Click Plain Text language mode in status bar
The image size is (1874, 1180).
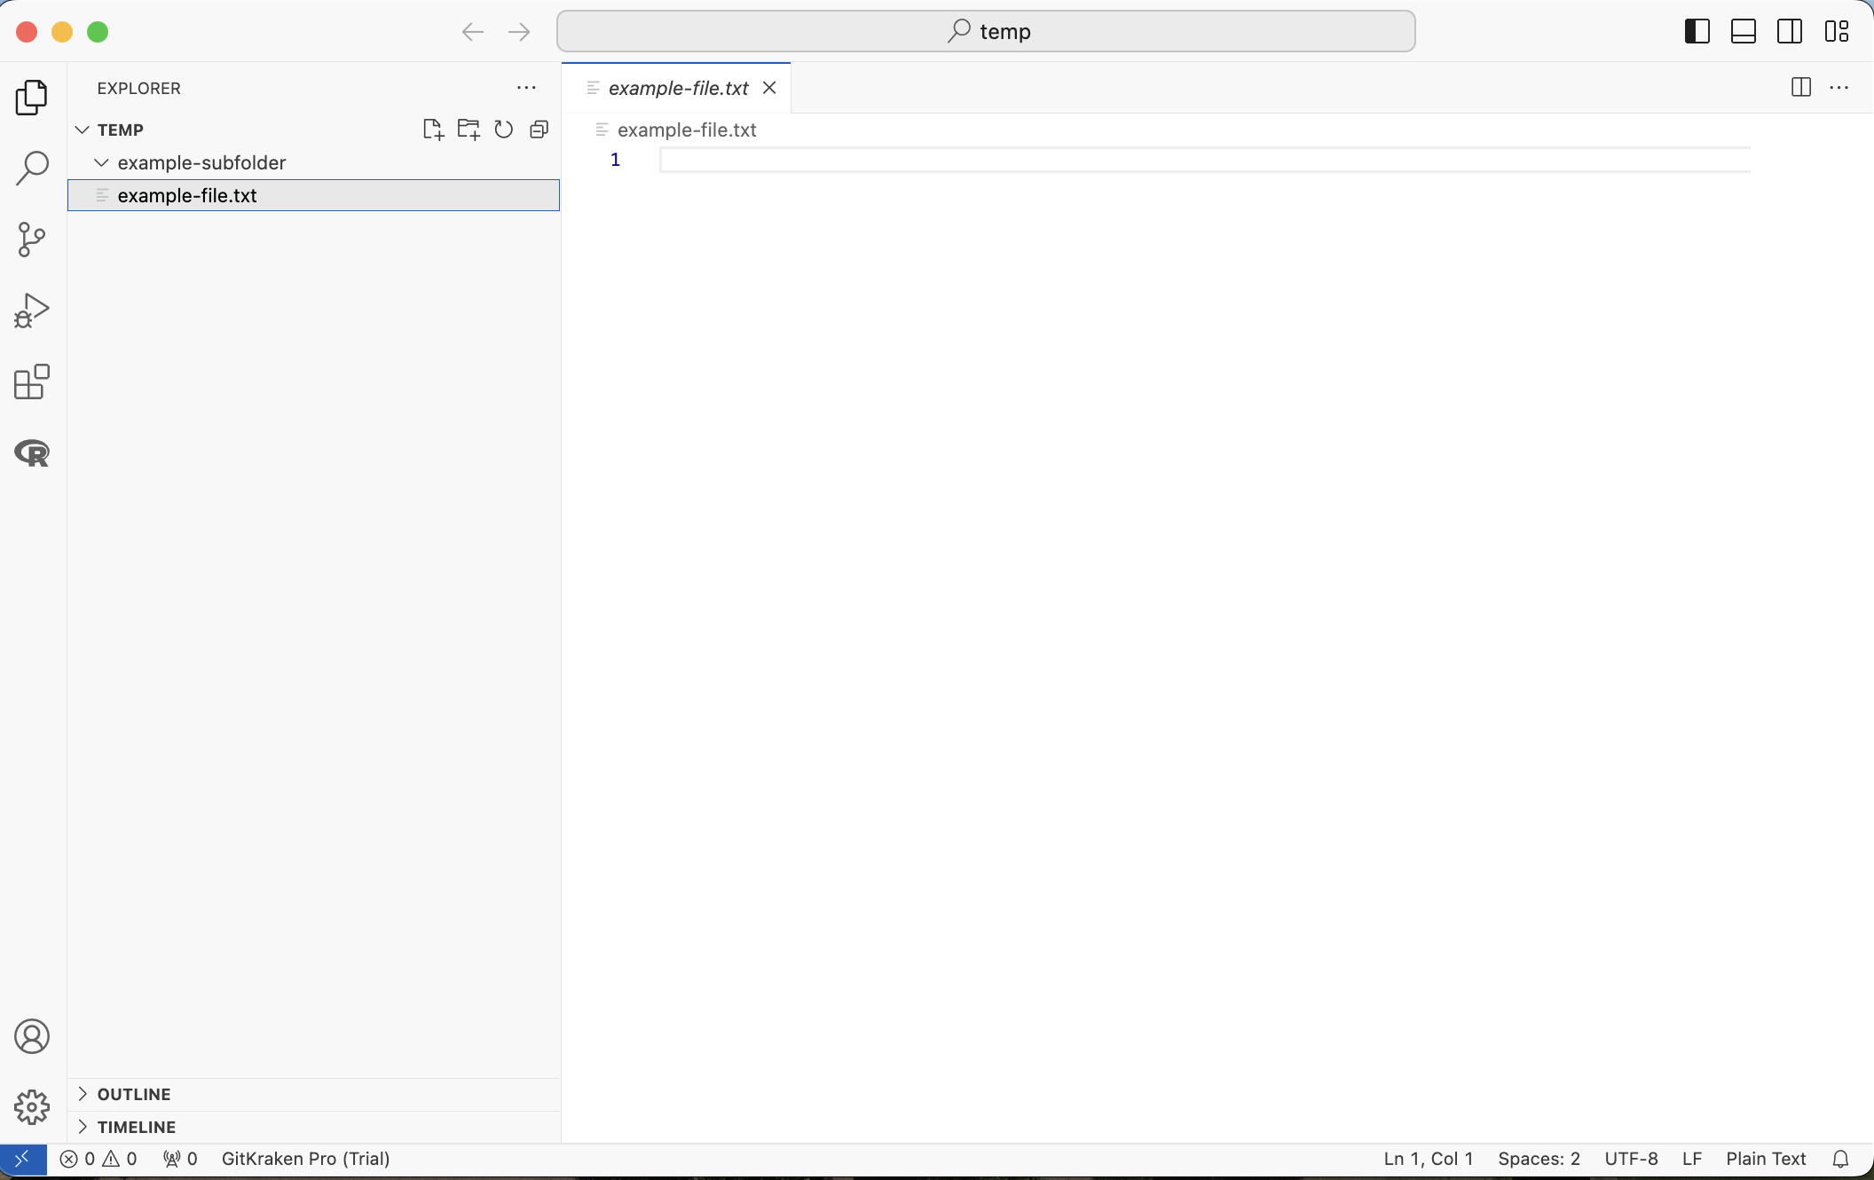tap(1766, 1159)
